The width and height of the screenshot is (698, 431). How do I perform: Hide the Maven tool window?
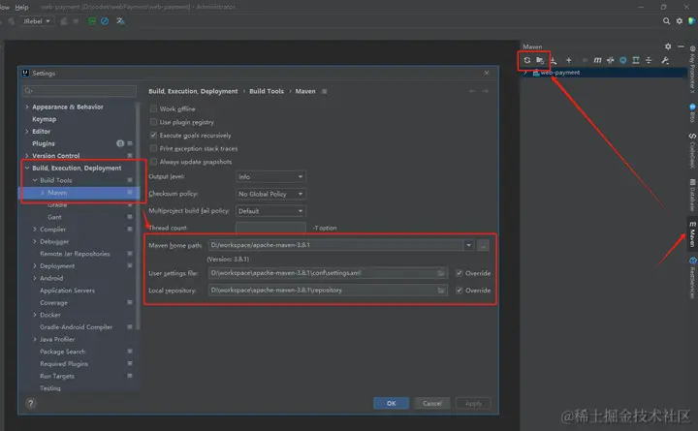click(681, 46)
